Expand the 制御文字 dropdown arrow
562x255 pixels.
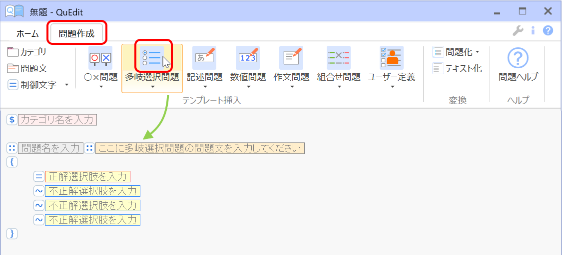tap(67, 85)
